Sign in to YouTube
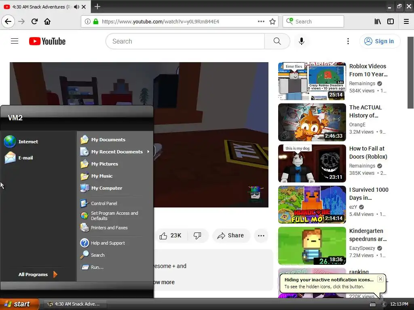 [380, 41]
